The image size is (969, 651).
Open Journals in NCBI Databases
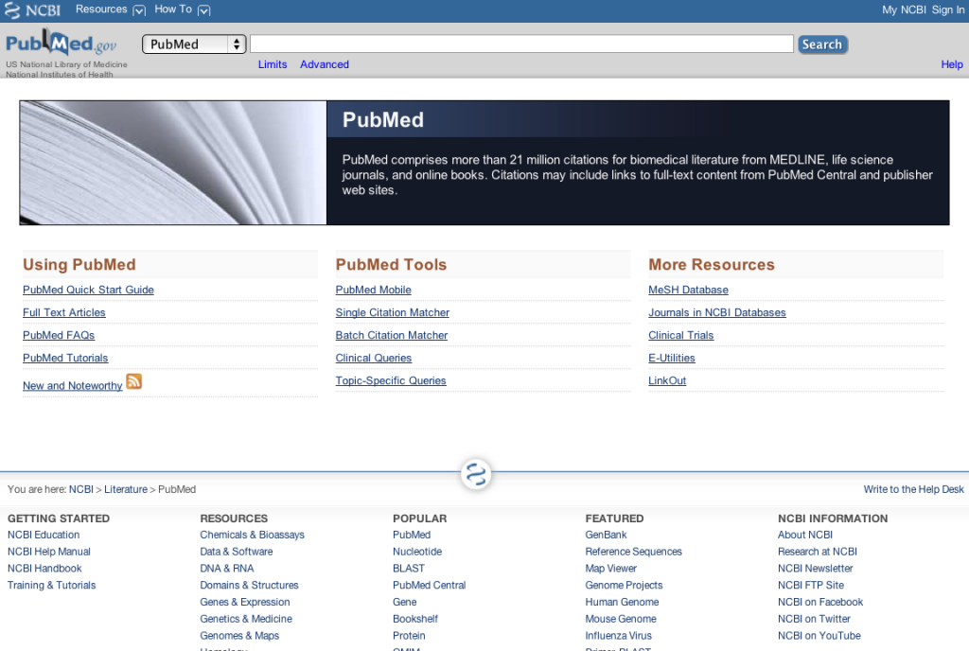click(x=717, y=312)
